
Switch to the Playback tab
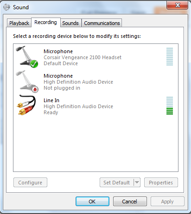click(19, 23)
